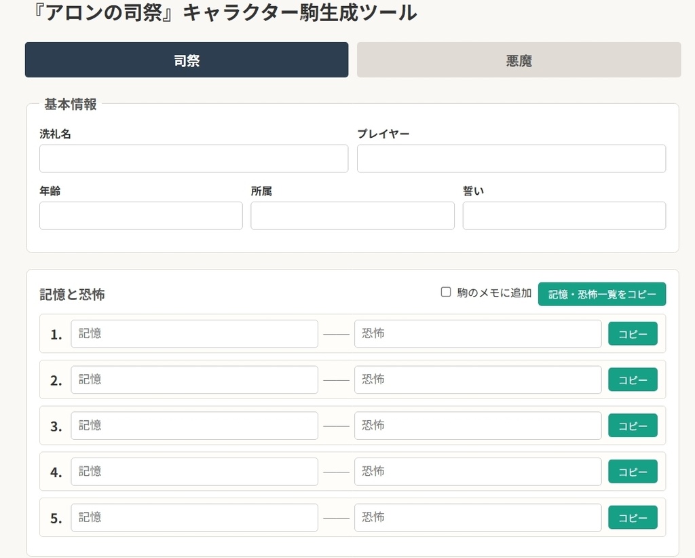The image size is (695, 558).
Task: Click into the 誓い input field
Action: tap(564, 216)
